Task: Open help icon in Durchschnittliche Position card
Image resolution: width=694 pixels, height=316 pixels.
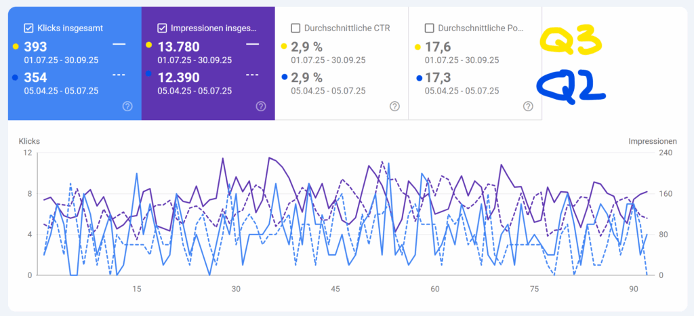Action: click(x=528, y=106)
